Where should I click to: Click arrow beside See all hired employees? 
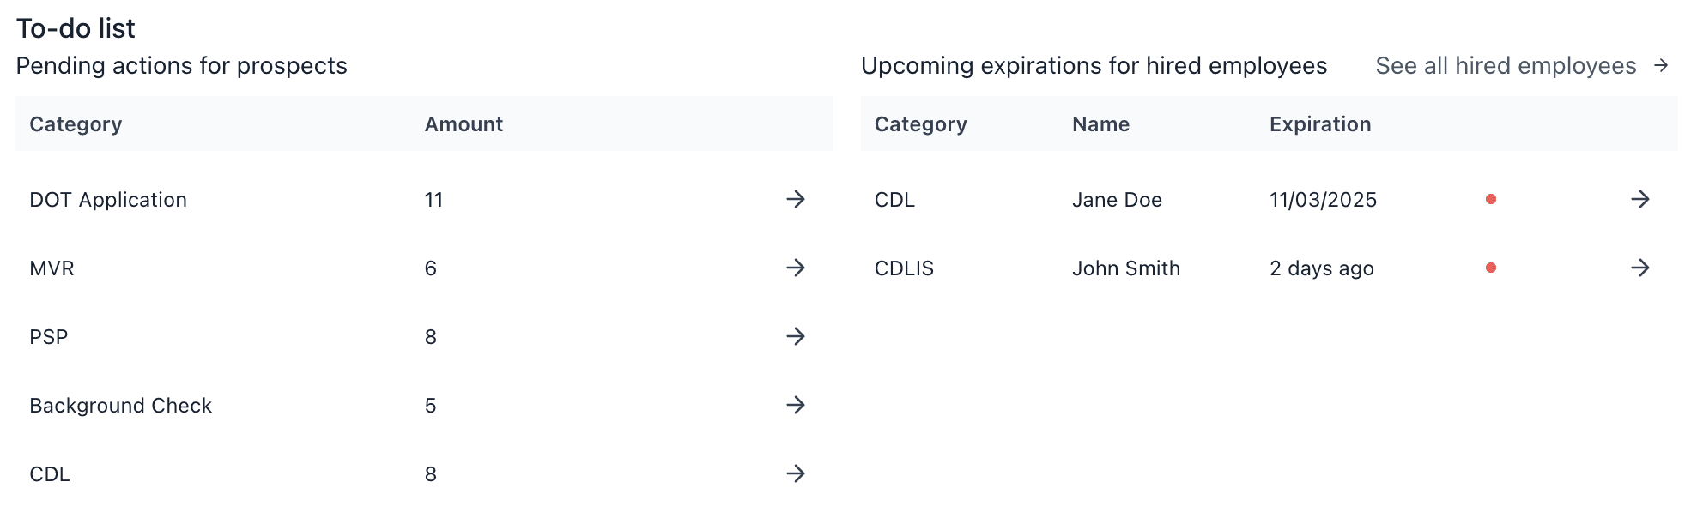(x=1661, y=65)
